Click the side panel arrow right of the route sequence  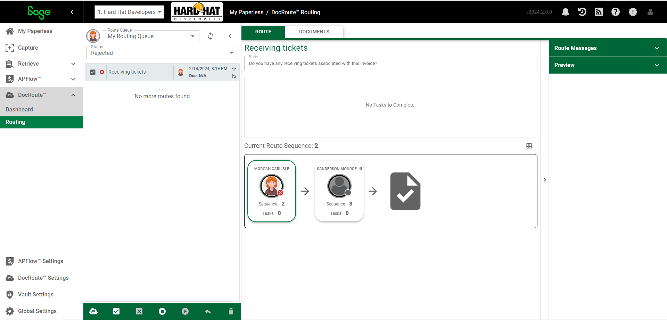point(545,180)
